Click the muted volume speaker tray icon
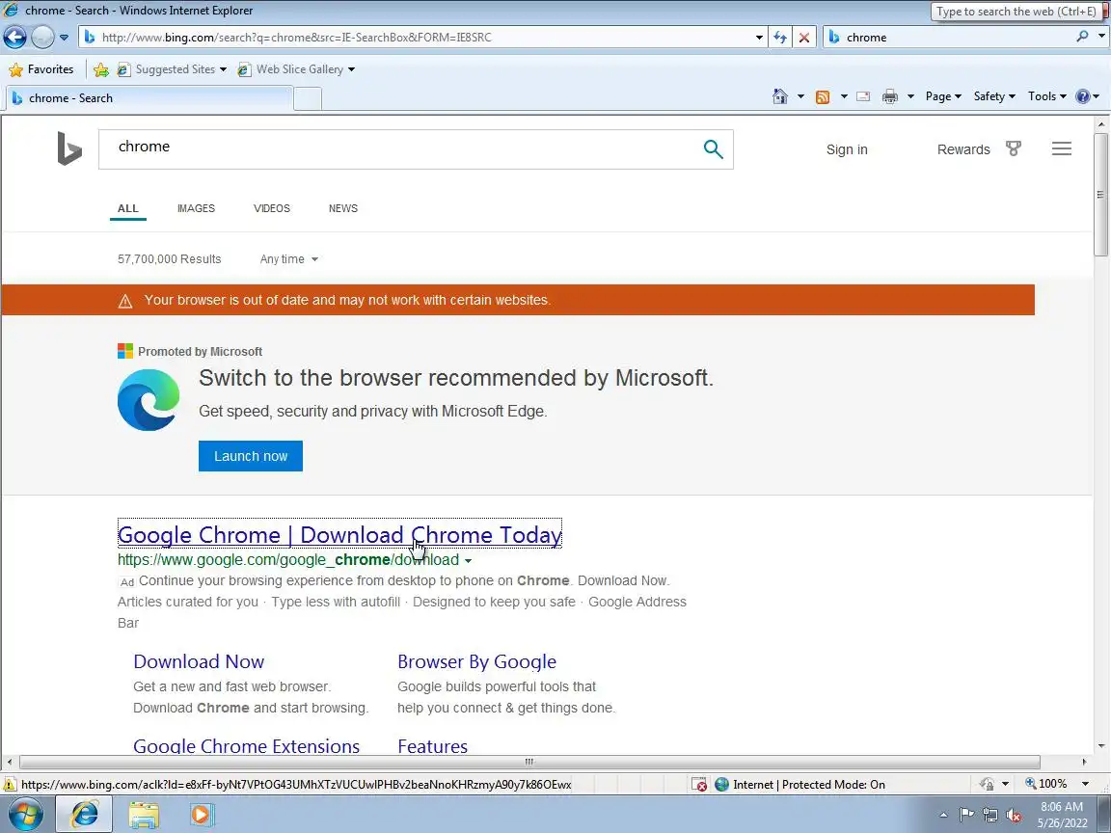 tap(1014, 816)
